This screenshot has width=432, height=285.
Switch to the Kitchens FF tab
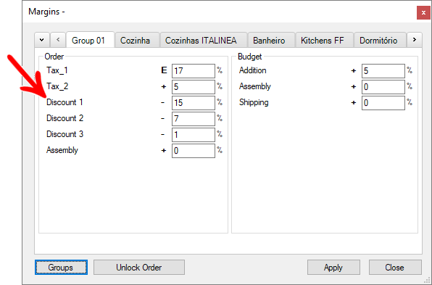pos(323,41)
